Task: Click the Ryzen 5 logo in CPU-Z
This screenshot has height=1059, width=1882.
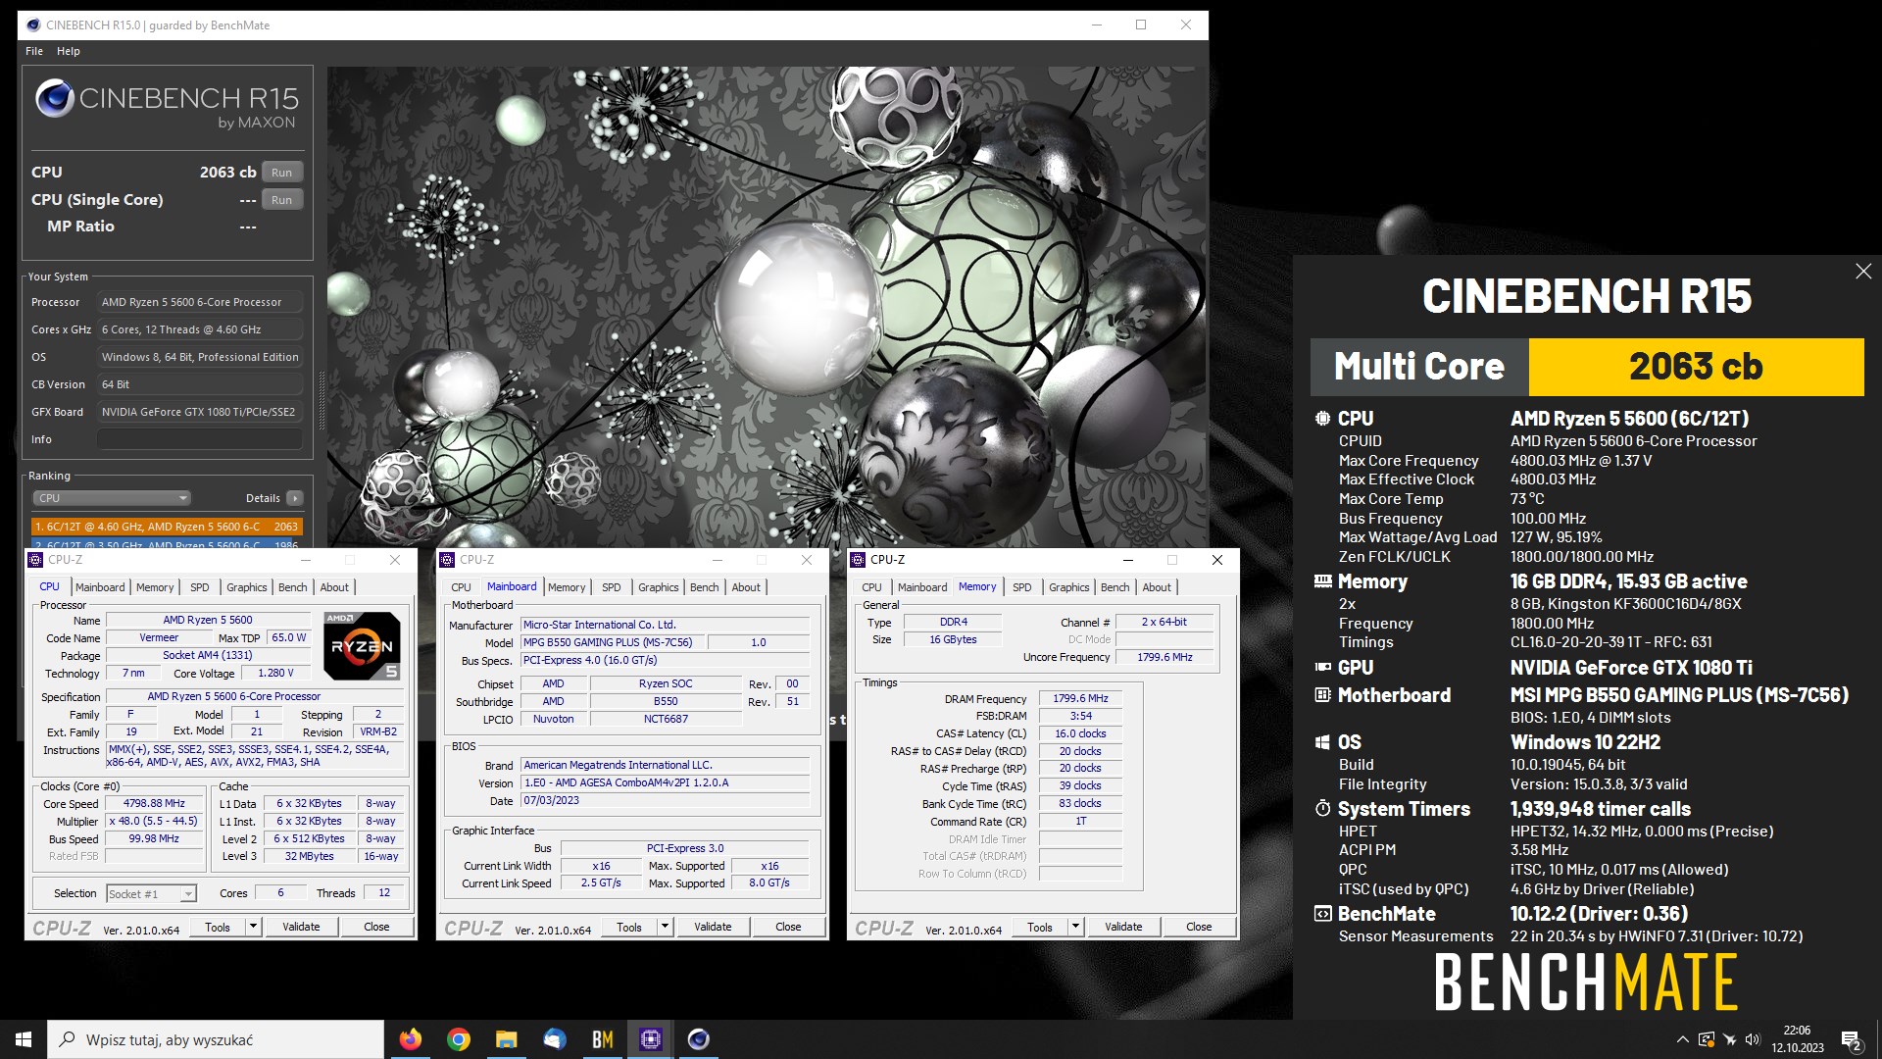Action: [x=362, y=645]
